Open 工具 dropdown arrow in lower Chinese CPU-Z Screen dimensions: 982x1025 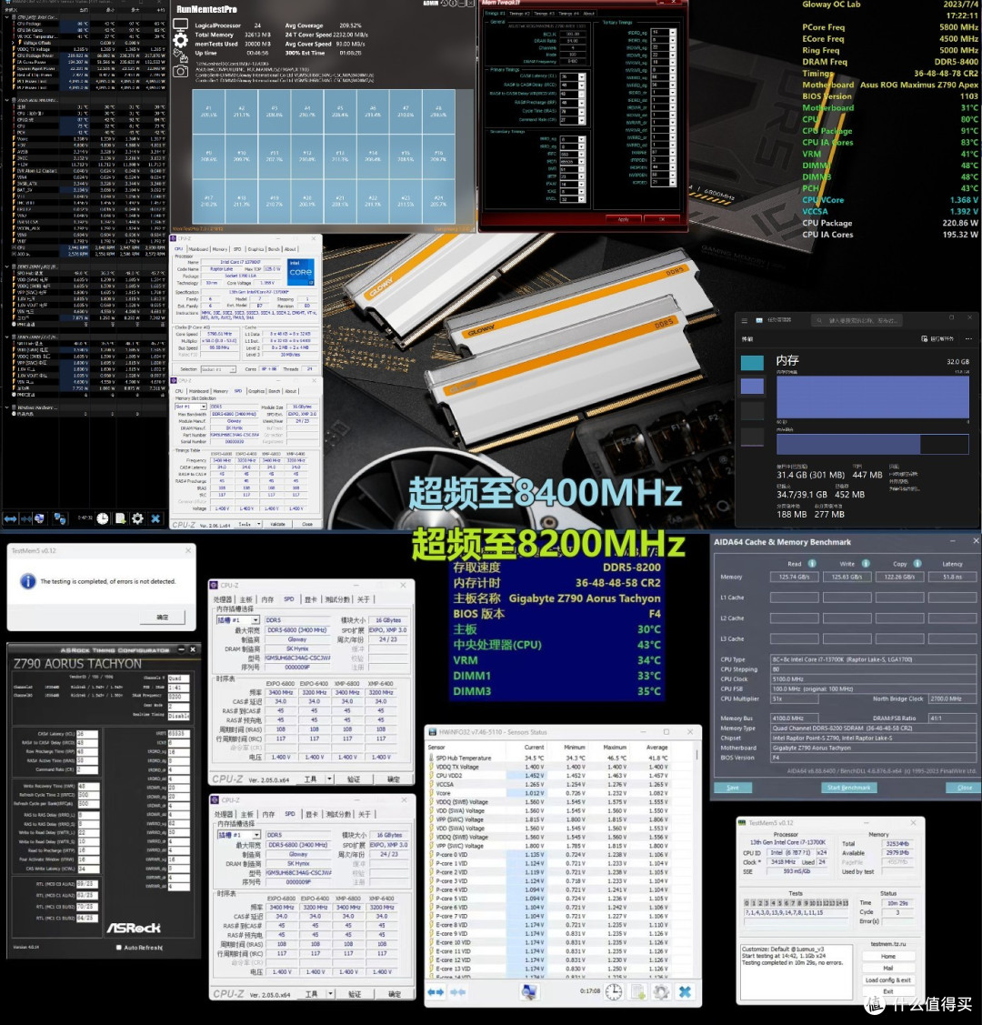pos(330,993)
